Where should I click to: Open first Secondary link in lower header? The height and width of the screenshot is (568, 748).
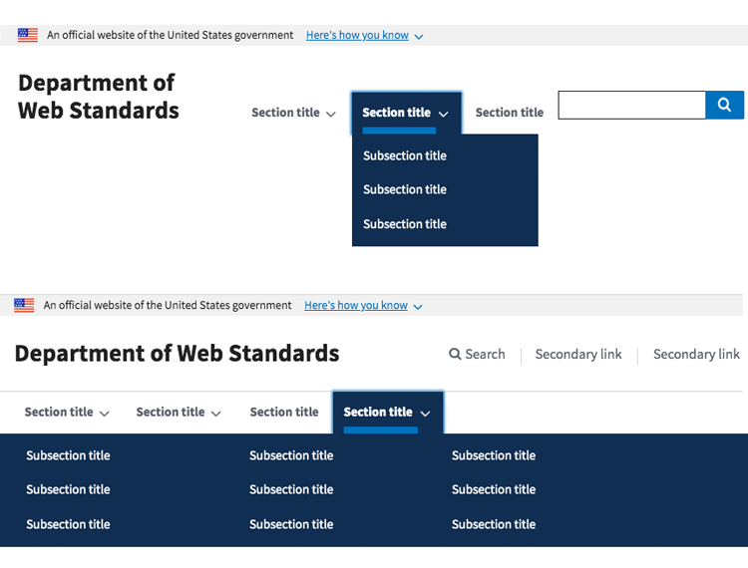578,354
